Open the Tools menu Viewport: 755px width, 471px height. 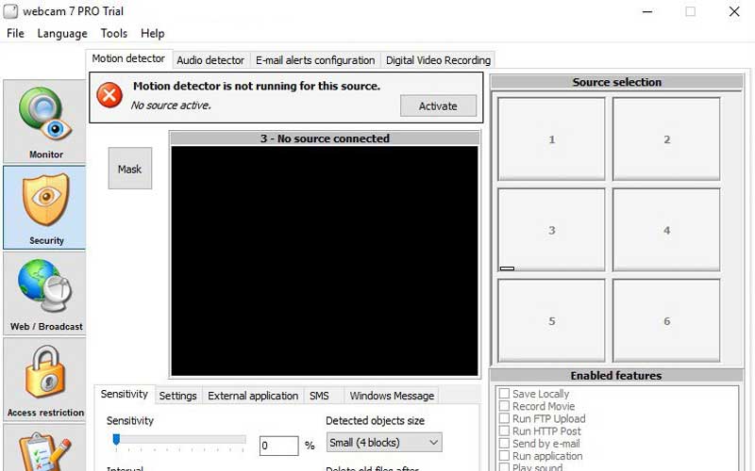click(x=113, y=33)
